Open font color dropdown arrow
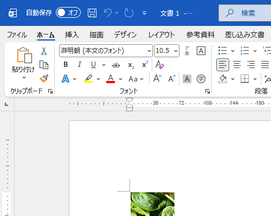271x216 pixels. pyautogui.click(x=121, y=79)
